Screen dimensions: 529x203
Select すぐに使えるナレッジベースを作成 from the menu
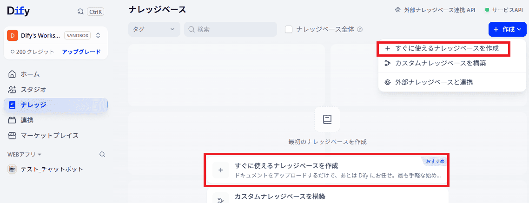(443, 49)
